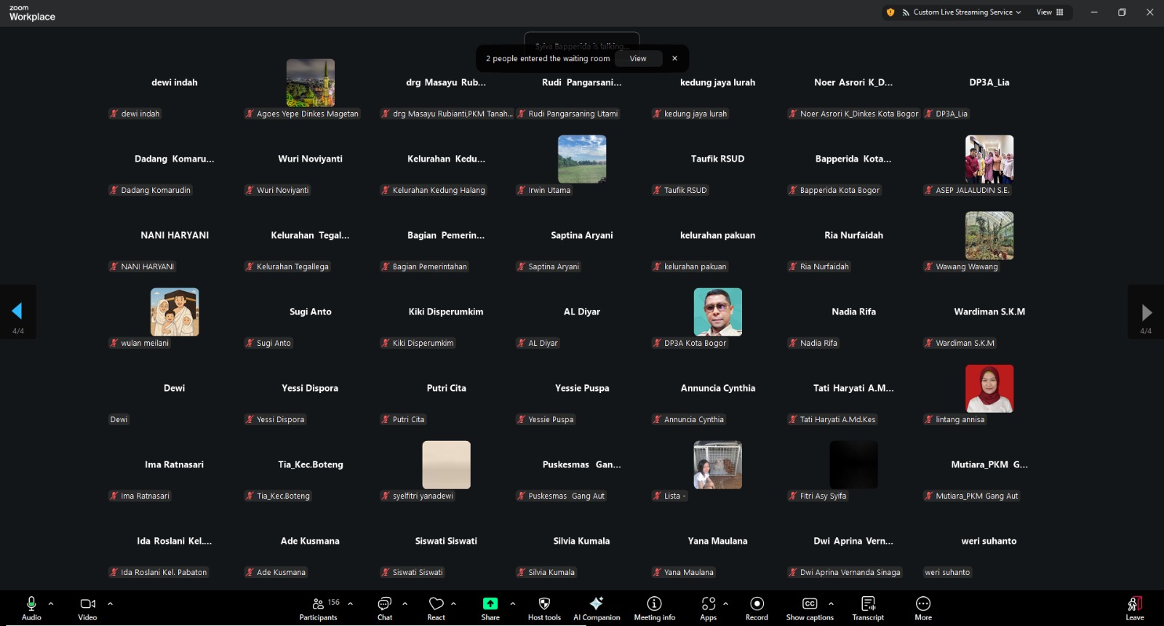The height and width of the screenshot is (626, 1164).
Task: Toggle Show captions
Action: point(810,609)
